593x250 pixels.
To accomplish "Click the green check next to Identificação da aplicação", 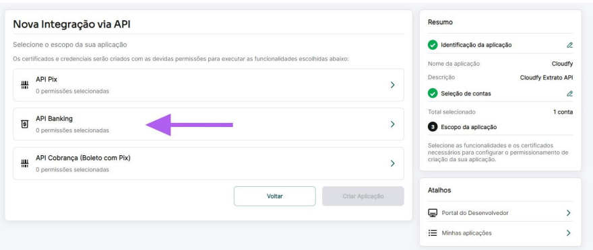I will click(x=433, y=45).
